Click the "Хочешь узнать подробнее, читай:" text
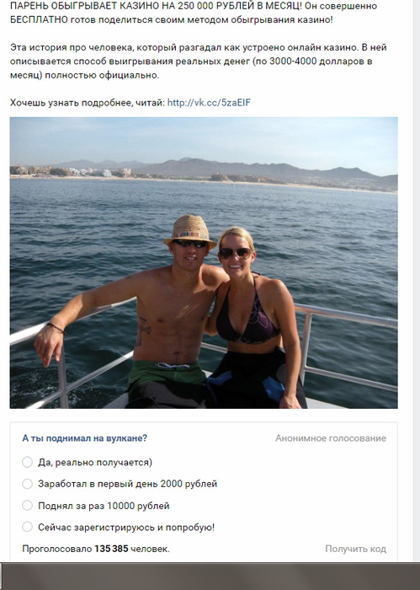 coord(88,103)
